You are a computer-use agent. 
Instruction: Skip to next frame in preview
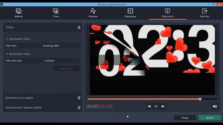pyautogui.click(x=163, y=106)
